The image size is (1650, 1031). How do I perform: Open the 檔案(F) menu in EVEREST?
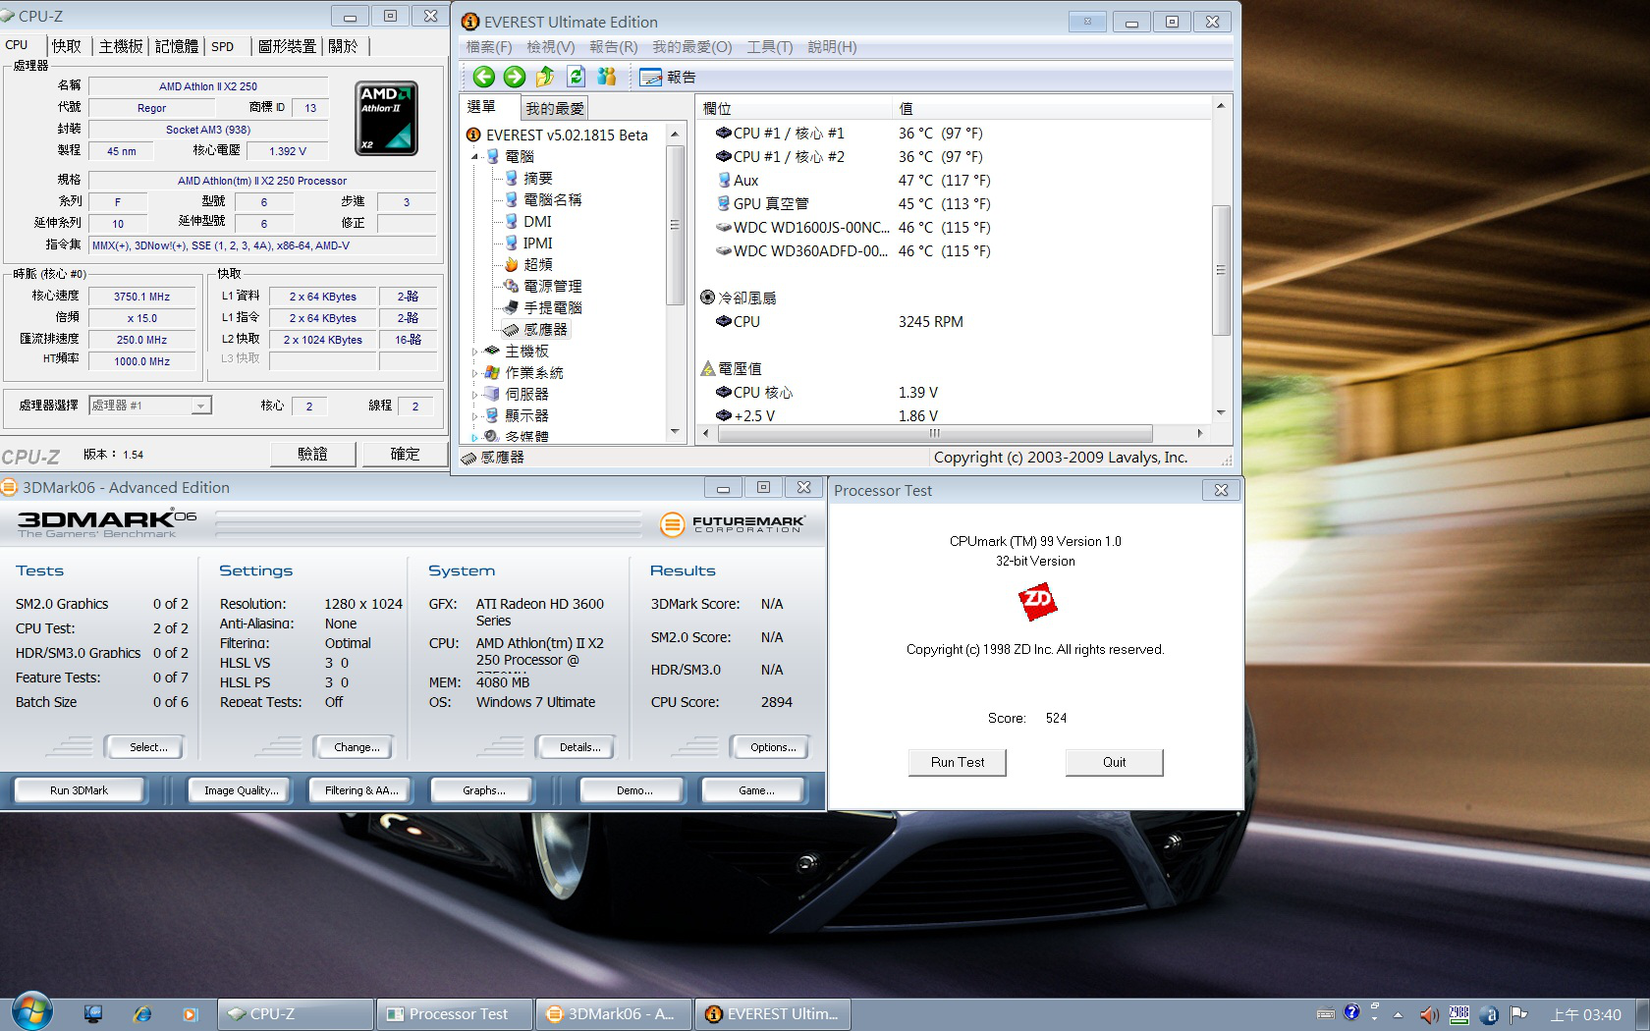(489, 47)
